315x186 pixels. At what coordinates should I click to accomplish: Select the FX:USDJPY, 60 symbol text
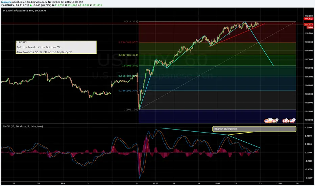(10, 5)
